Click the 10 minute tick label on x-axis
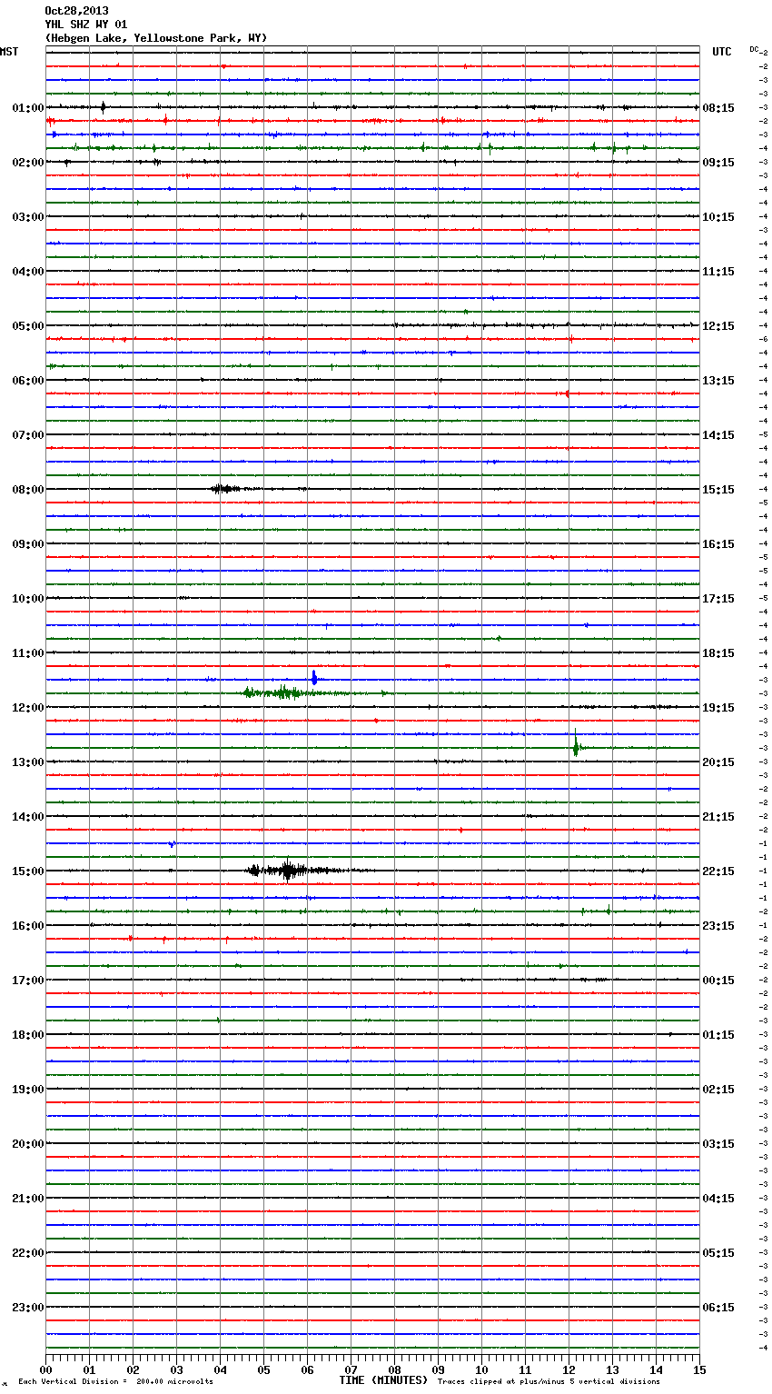Viewport: 772px width, 1394px height. 481,1369
